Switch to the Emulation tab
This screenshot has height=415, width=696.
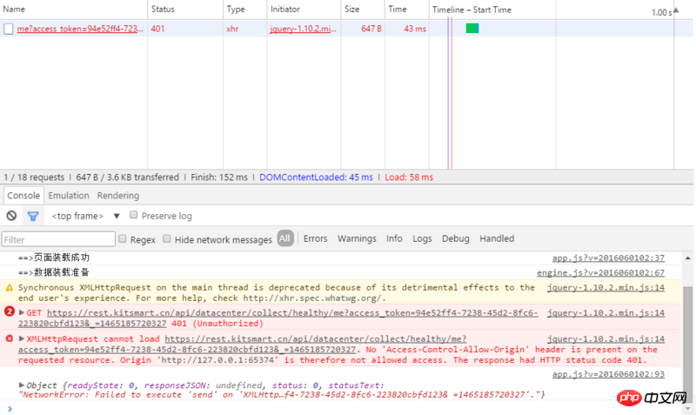point(69,196)
